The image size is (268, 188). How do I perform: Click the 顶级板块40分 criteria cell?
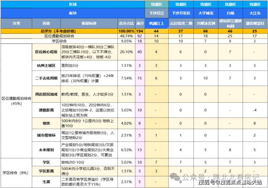[x=89, y=52]
